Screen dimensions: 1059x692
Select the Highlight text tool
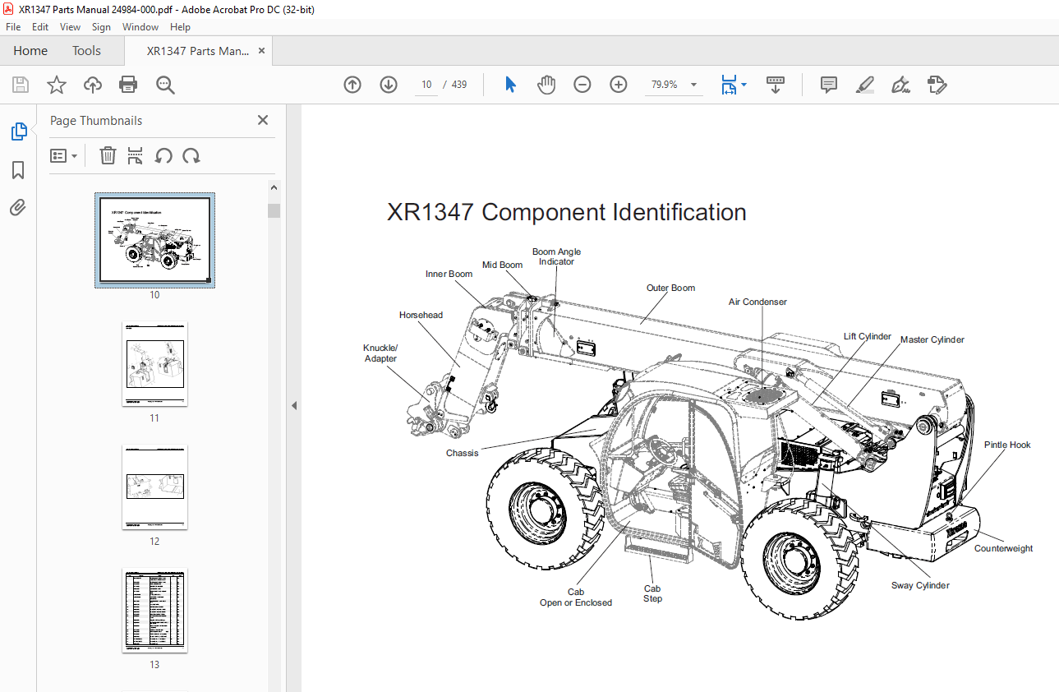point(865,85)
